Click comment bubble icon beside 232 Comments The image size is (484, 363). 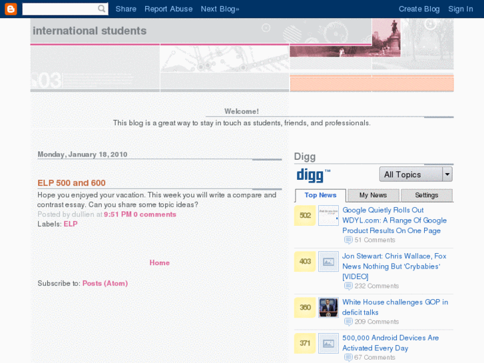[x=348, y=286]
